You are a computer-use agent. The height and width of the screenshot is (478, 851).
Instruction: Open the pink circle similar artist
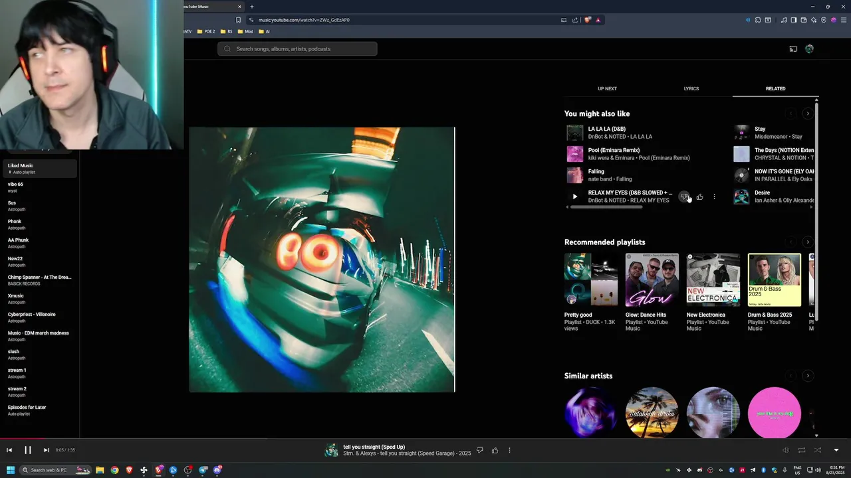click(775, 413)
